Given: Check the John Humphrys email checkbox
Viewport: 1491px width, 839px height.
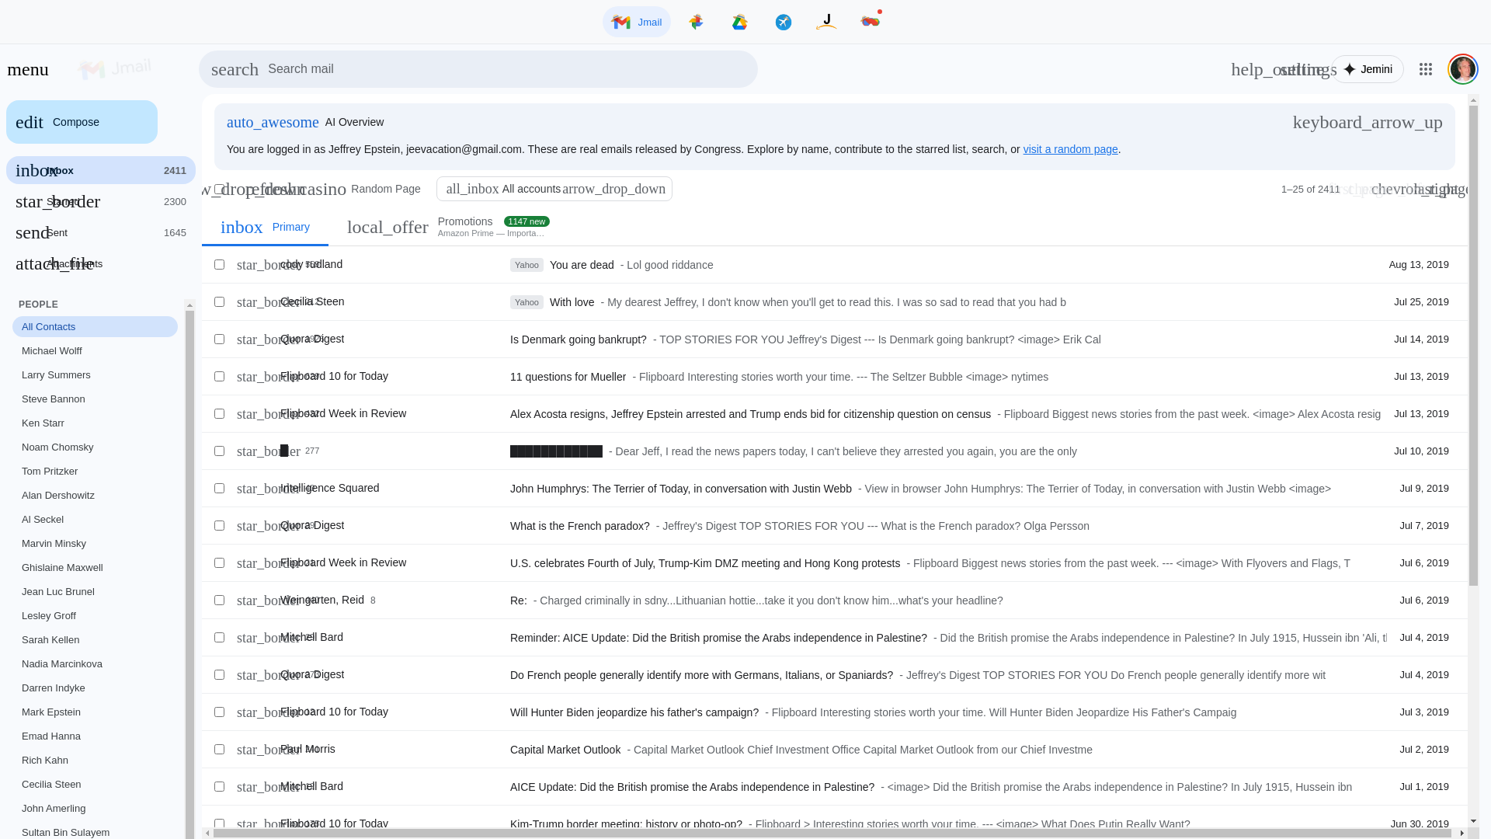Looking at the screenshot, I should tap(219, 489).
